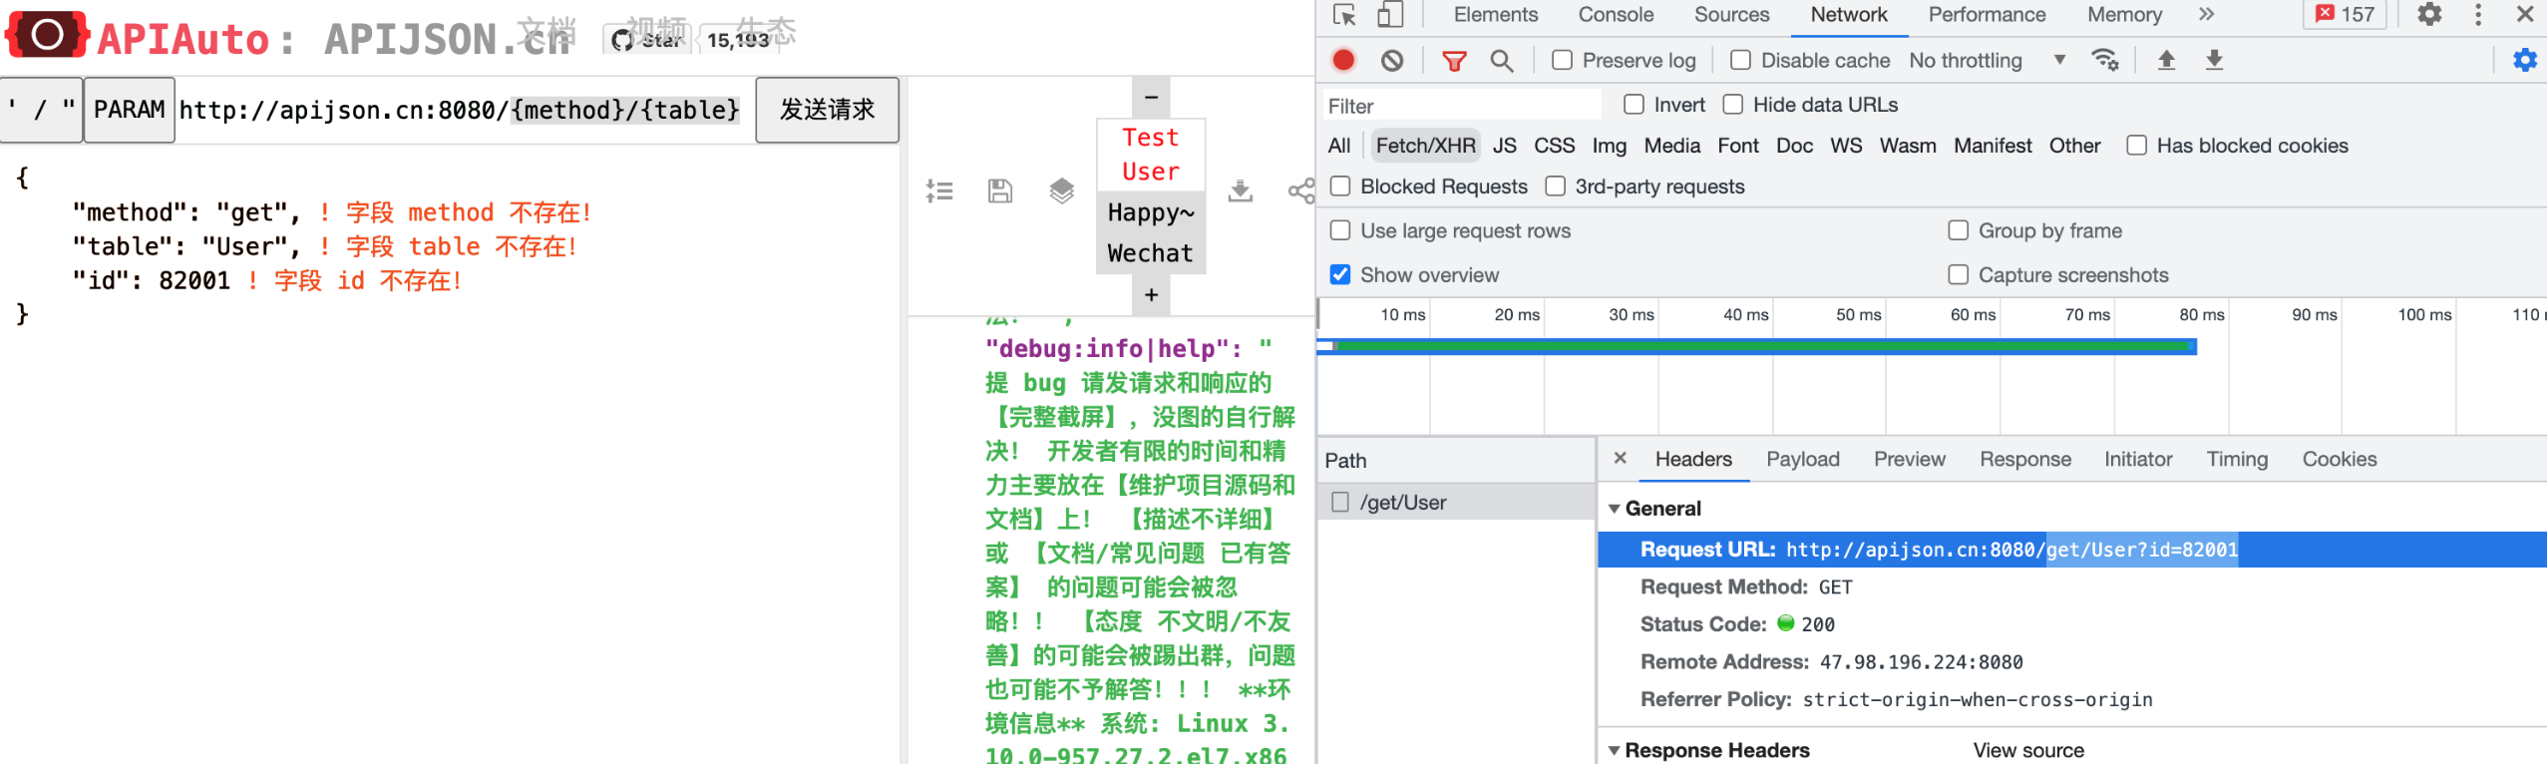Switch to the Console tab

1616,14
